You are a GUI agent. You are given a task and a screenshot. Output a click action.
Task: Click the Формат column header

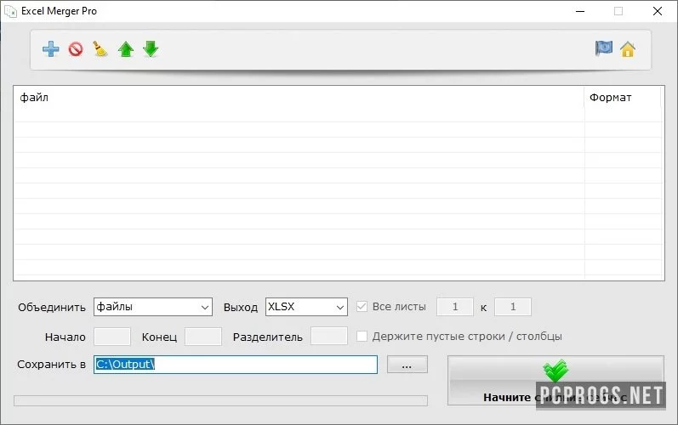[x=623, y=98]
